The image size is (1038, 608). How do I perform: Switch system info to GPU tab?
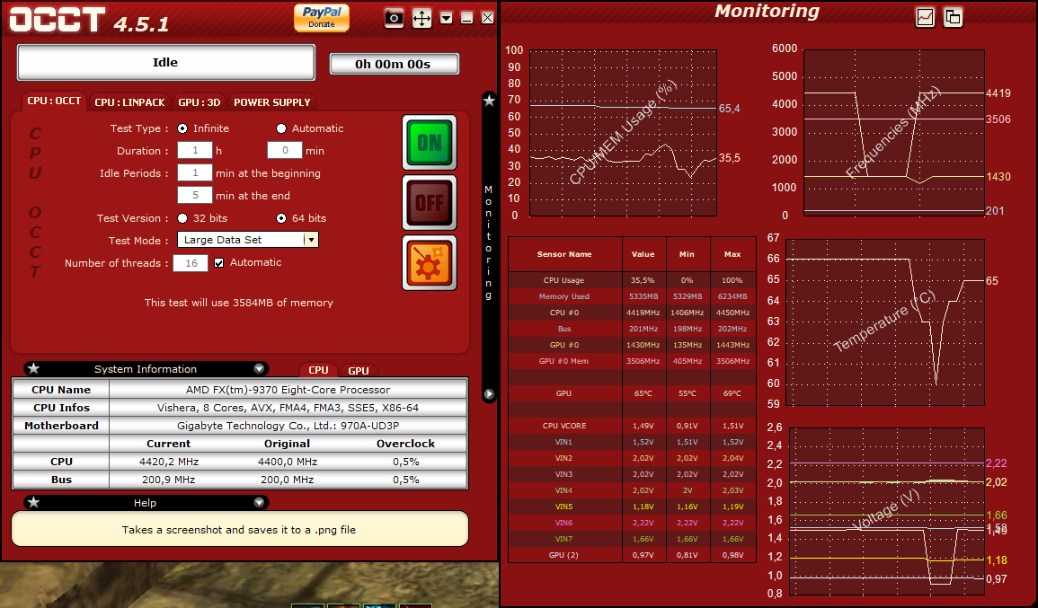[x=359, y=371]
